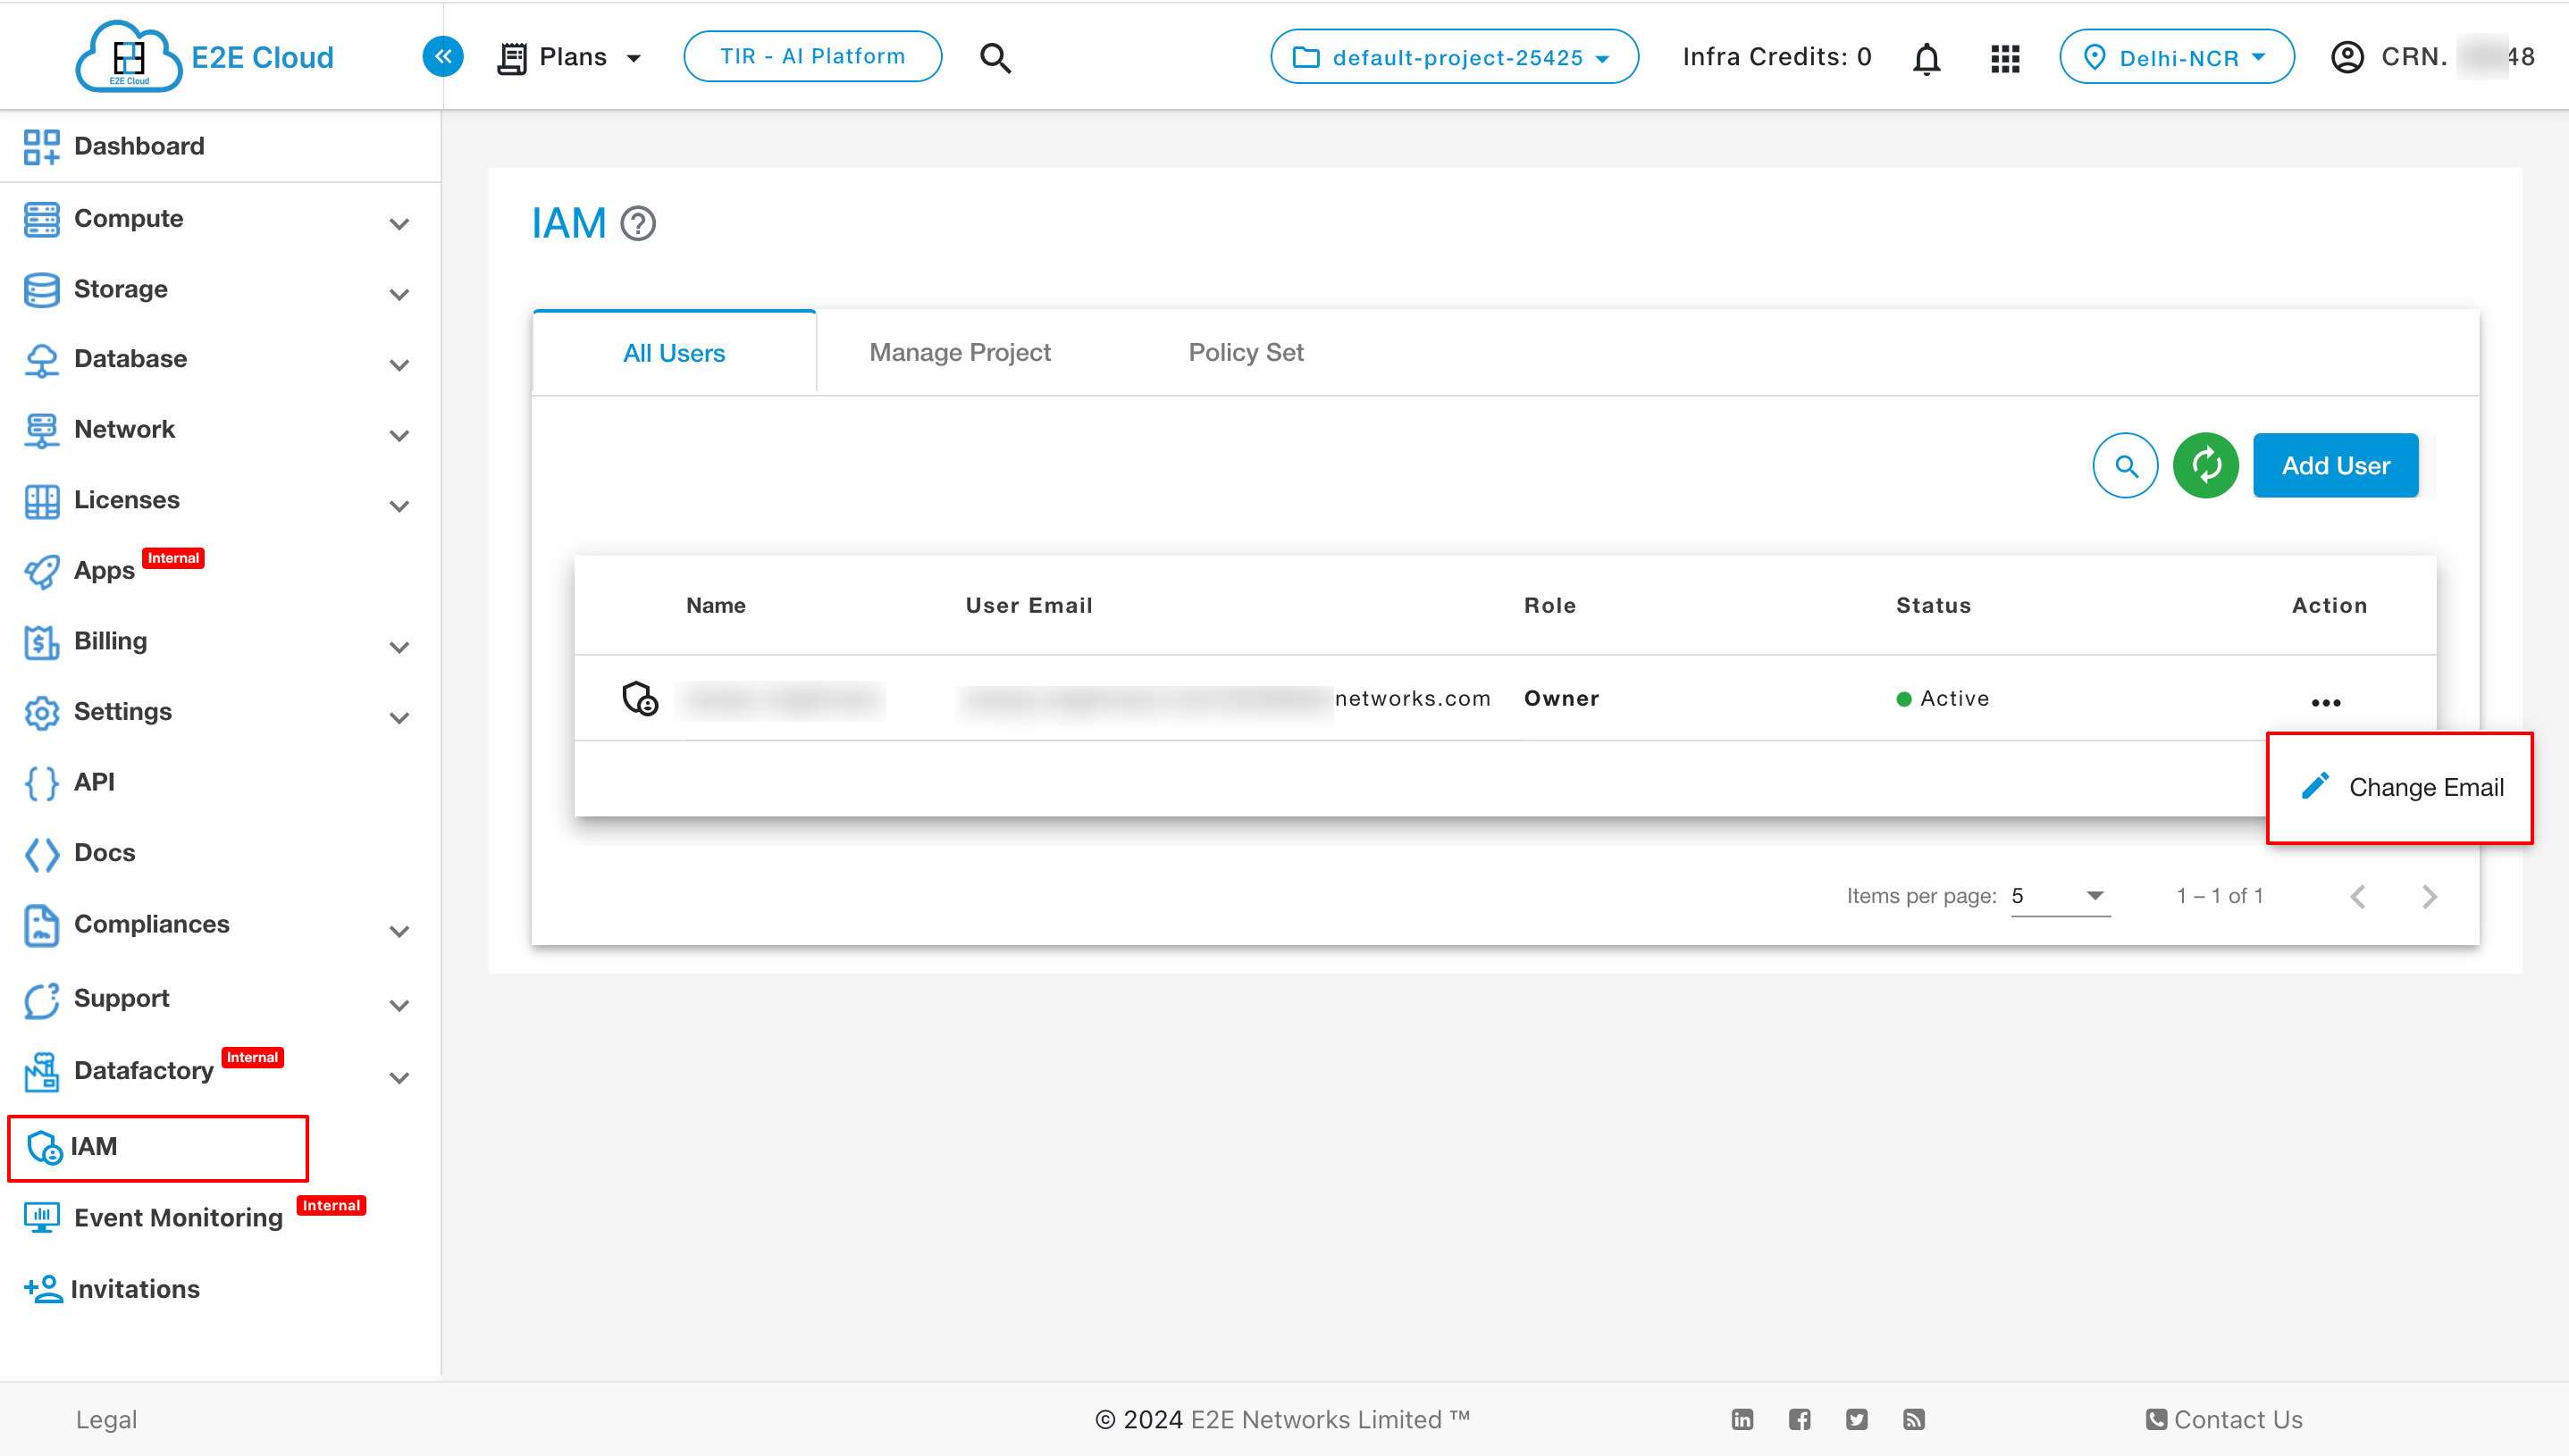Open API braces icon in sidebar
This screenshot has width=2569, height=1456.
[x=42, y=783]
